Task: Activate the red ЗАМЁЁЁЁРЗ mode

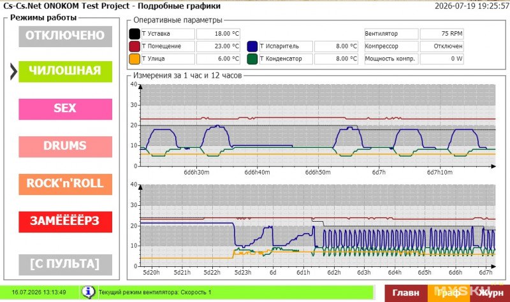Action: click(x=66, y=222)
